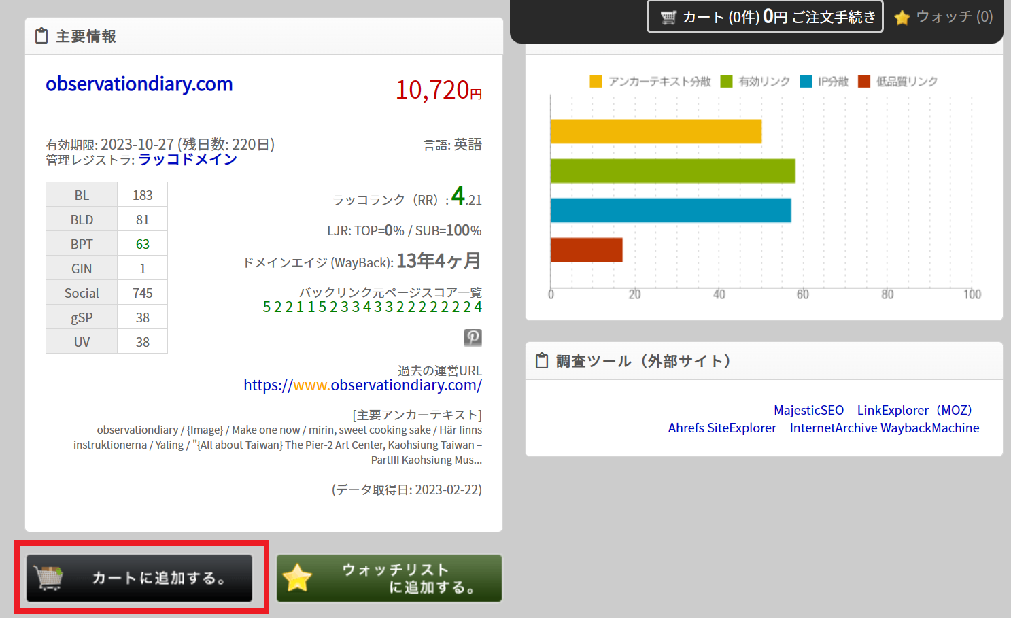Open the past URL www.observationdiary.com link
Viewport: 1011px width, 618px height.
point(362,385)
